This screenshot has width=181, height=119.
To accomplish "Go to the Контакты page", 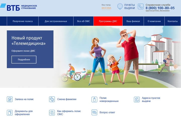I will 173,21.
